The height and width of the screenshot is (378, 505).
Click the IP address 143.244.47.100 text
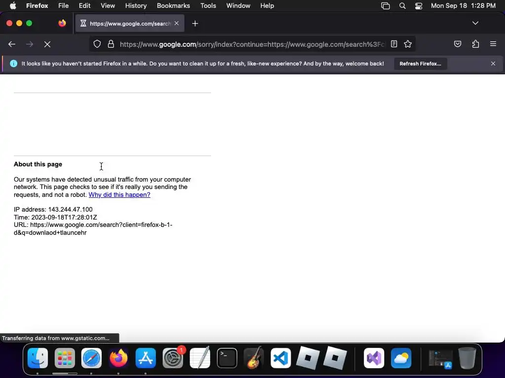coord(53,210)
